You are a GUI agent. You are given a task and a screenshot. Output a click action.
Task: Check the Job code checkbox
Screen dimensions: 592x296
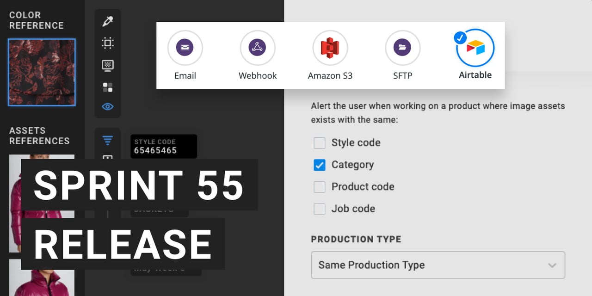320,209
